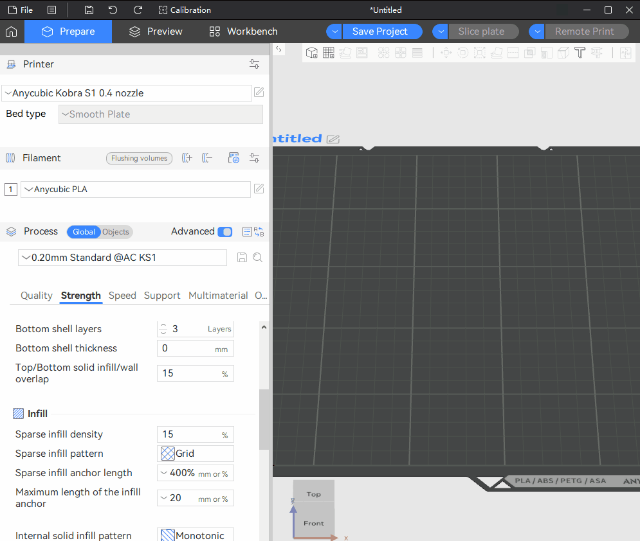Viewport: 640px width, 541px height.
Task: Click the sync filament list icon
Action: coord(233,158)
